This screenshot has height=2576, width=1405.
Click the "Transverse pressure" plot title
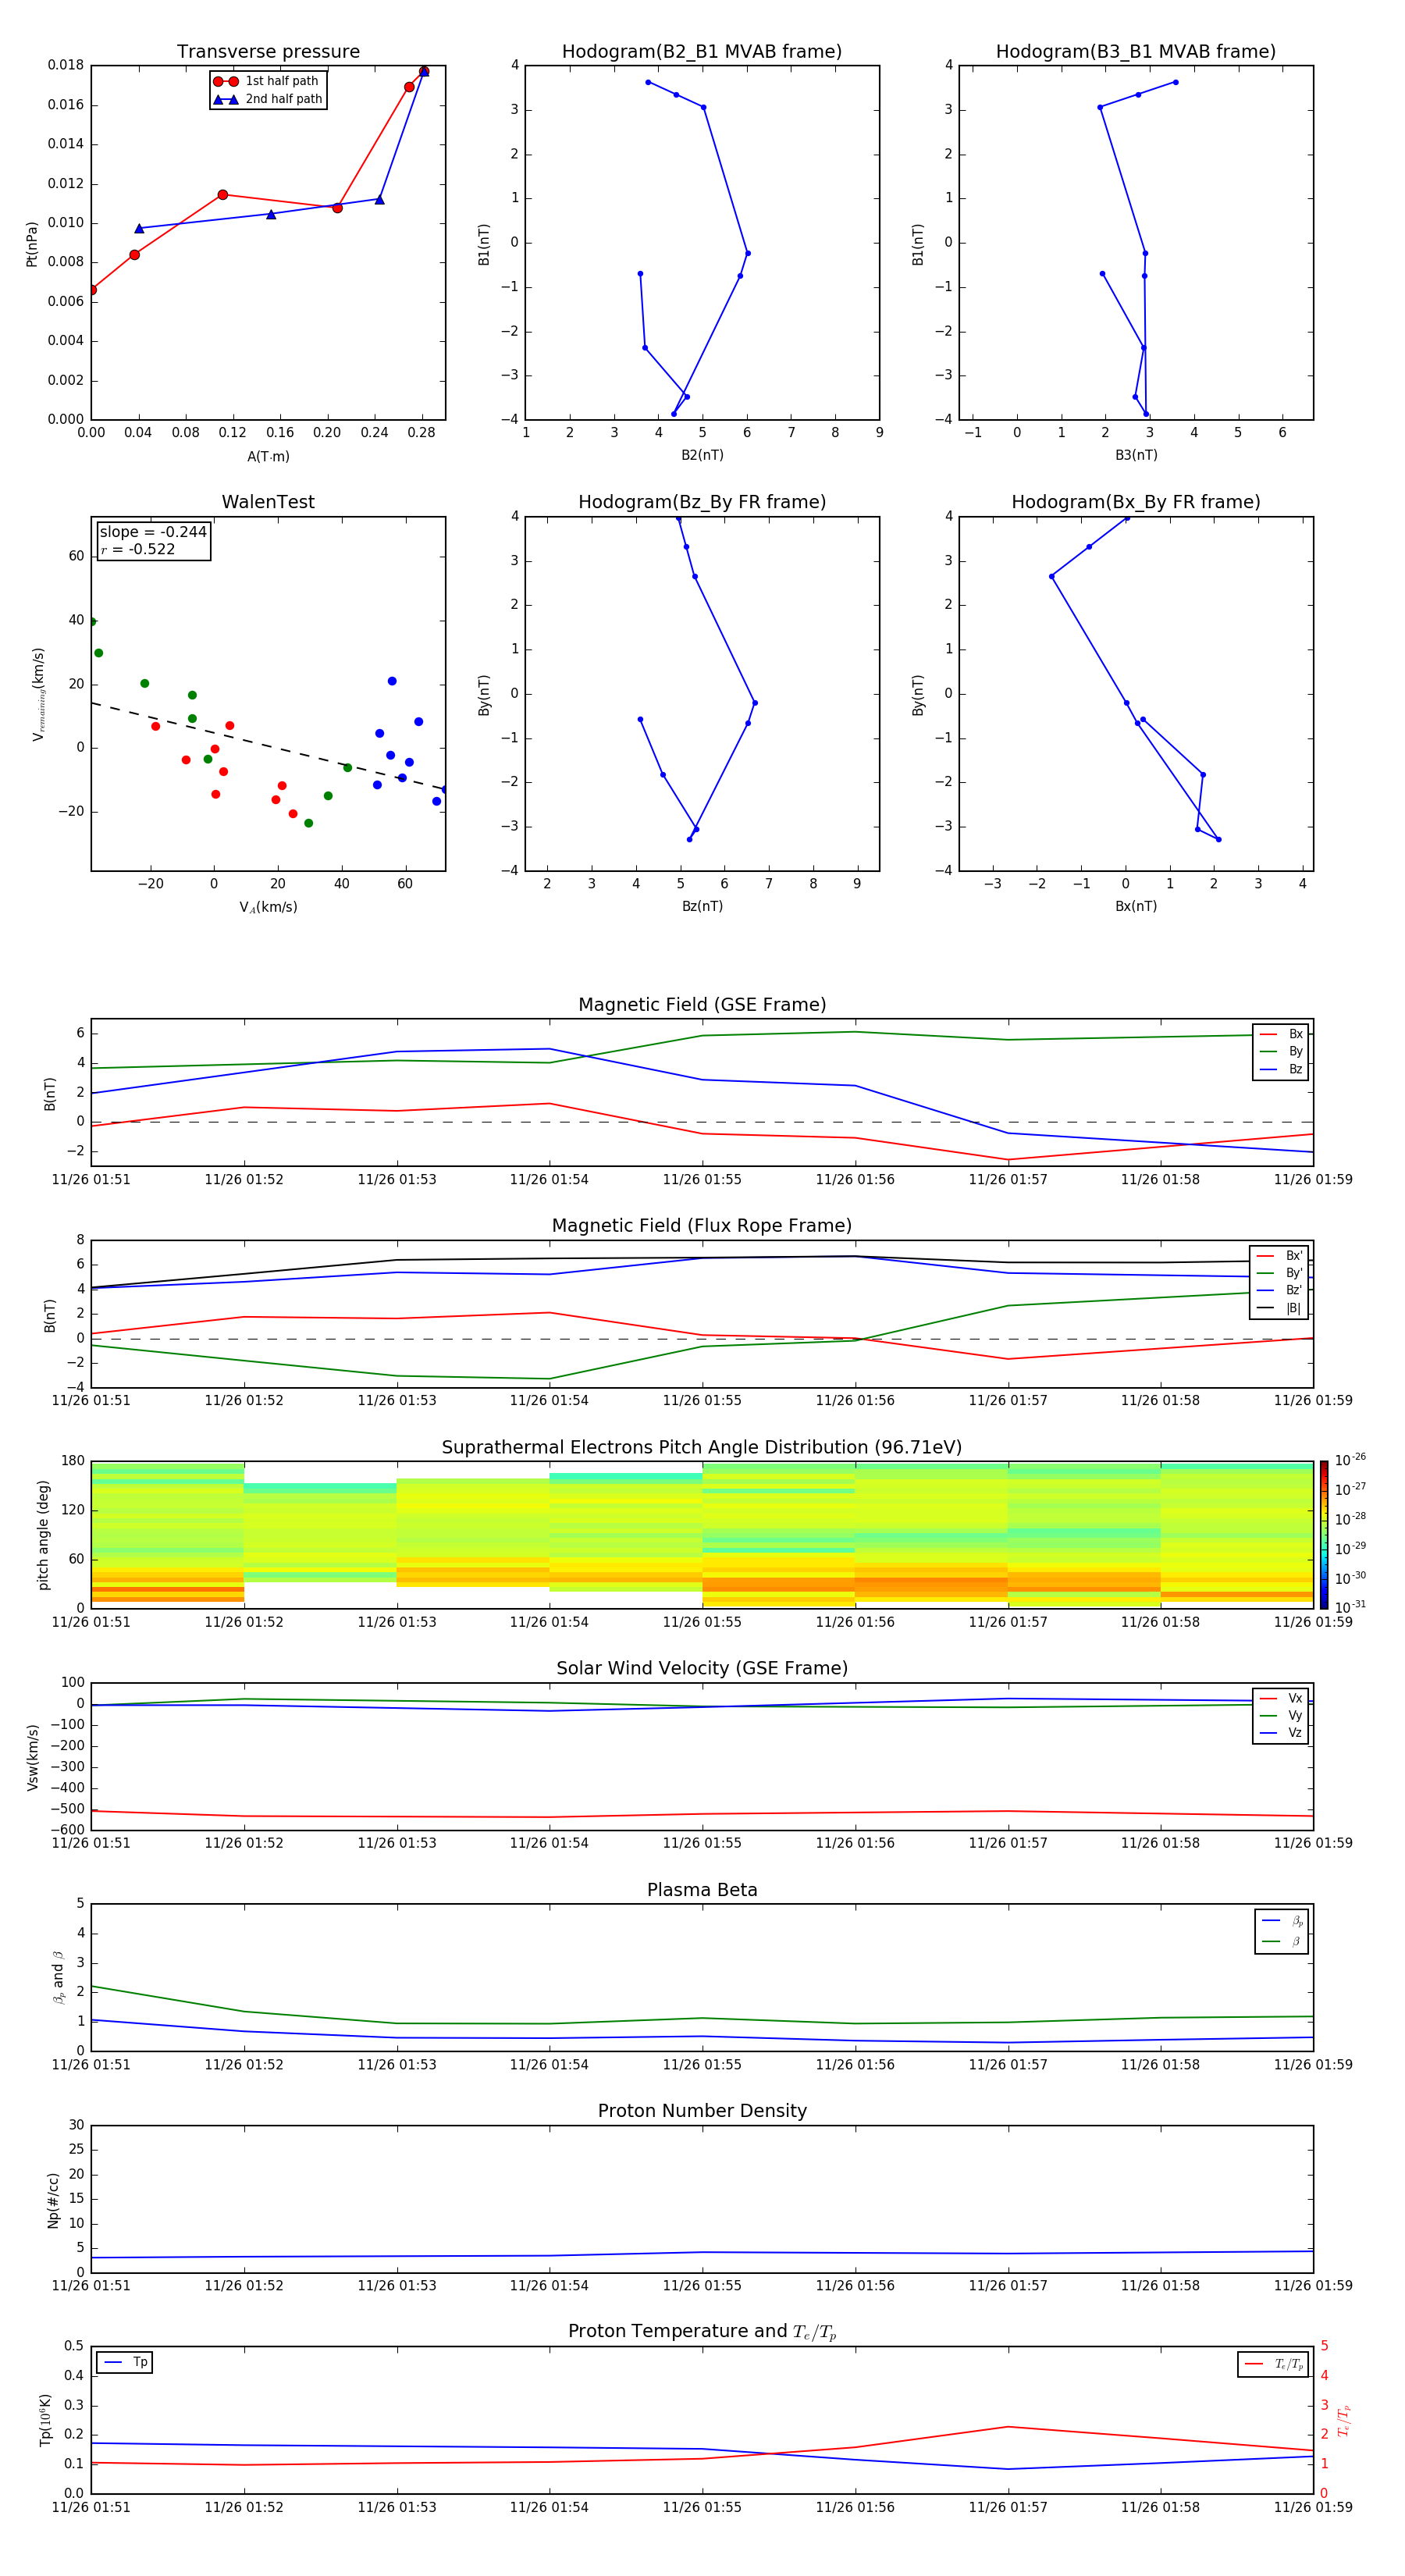coord(268,52)
